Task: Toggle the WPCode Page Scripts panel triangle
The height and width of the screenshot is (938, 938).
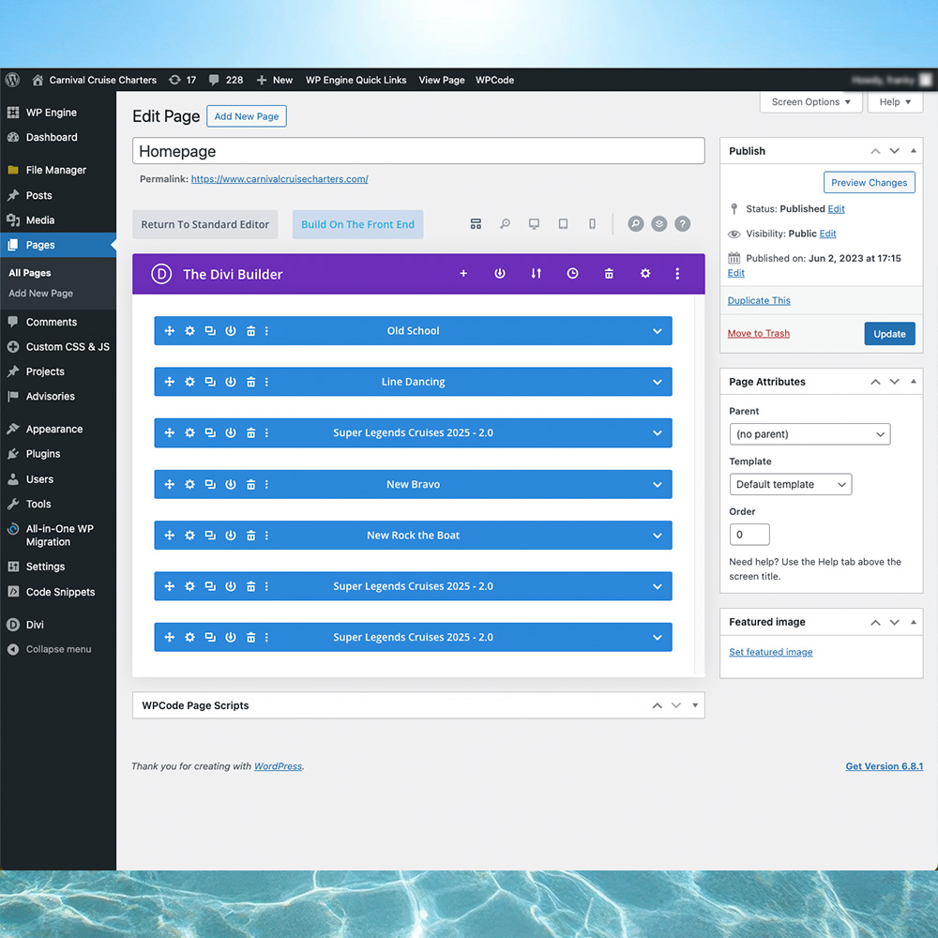Action: coord(695,705)
